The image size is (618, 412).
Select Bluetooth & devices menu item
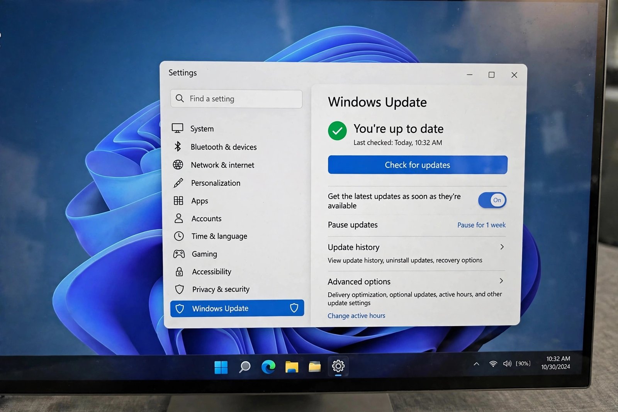pyautogui.click(x=224, y=147)
